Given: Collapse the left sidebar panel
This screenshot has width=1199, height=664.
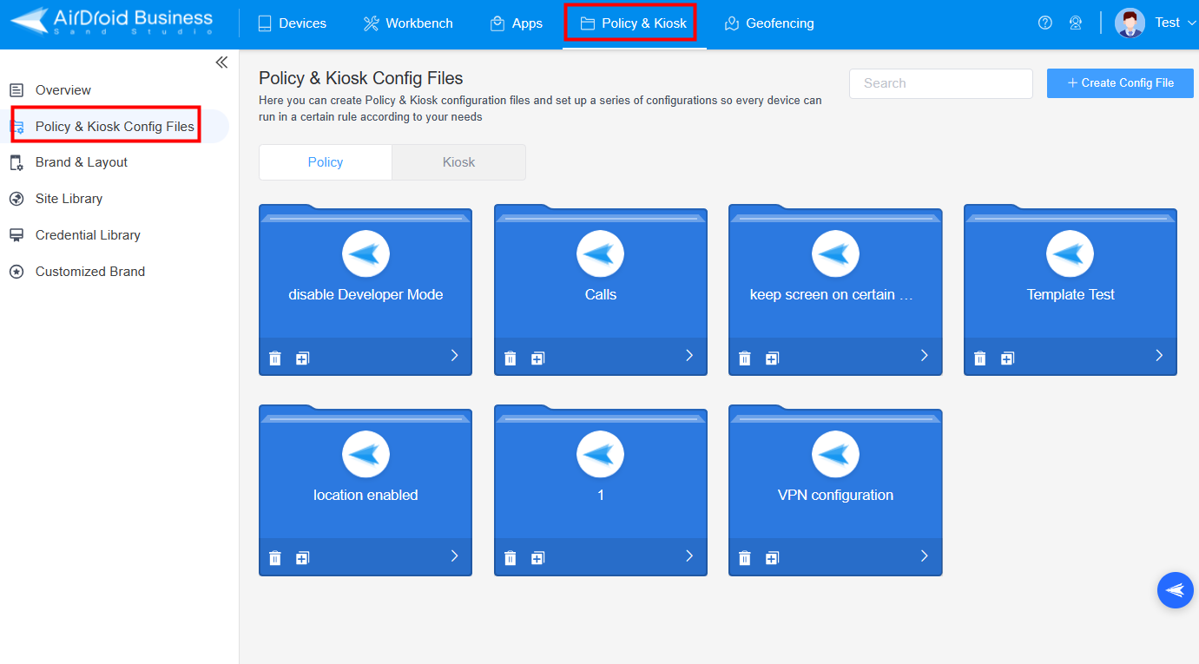Looking at the screenshot, I should [221, 62].
